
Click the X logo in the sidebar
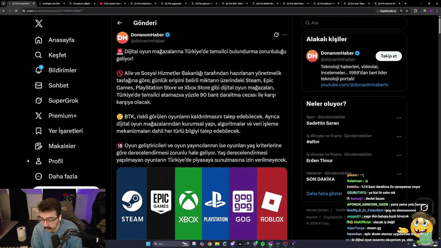[39, 23]
